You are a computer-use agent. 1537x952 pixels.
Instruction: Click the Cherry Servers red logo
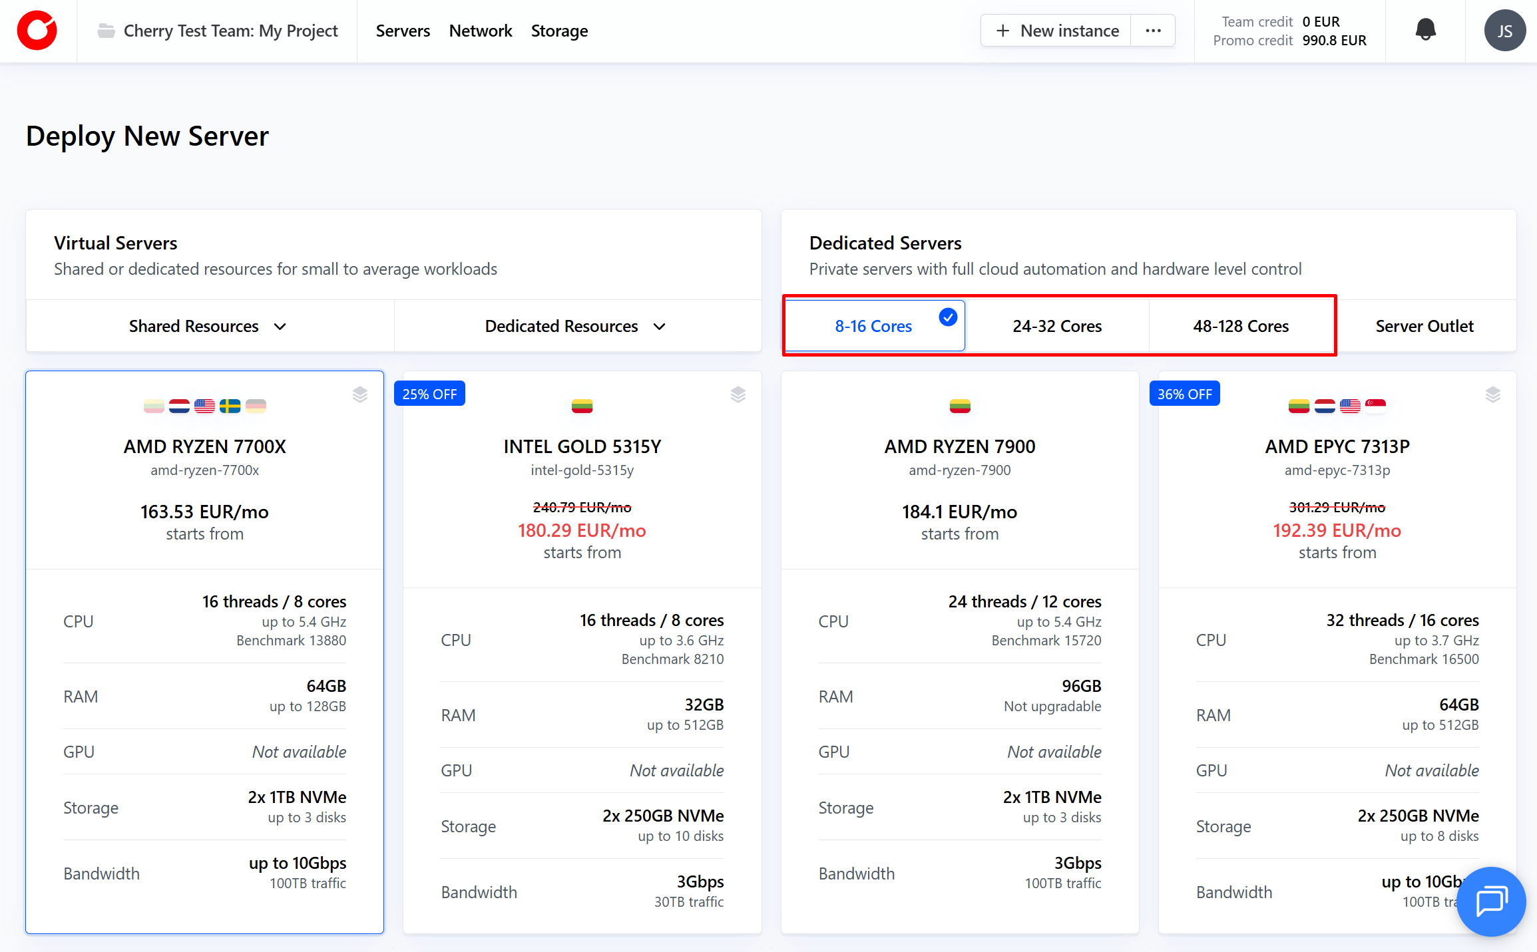pyautogui.click(x=37, y=31)
